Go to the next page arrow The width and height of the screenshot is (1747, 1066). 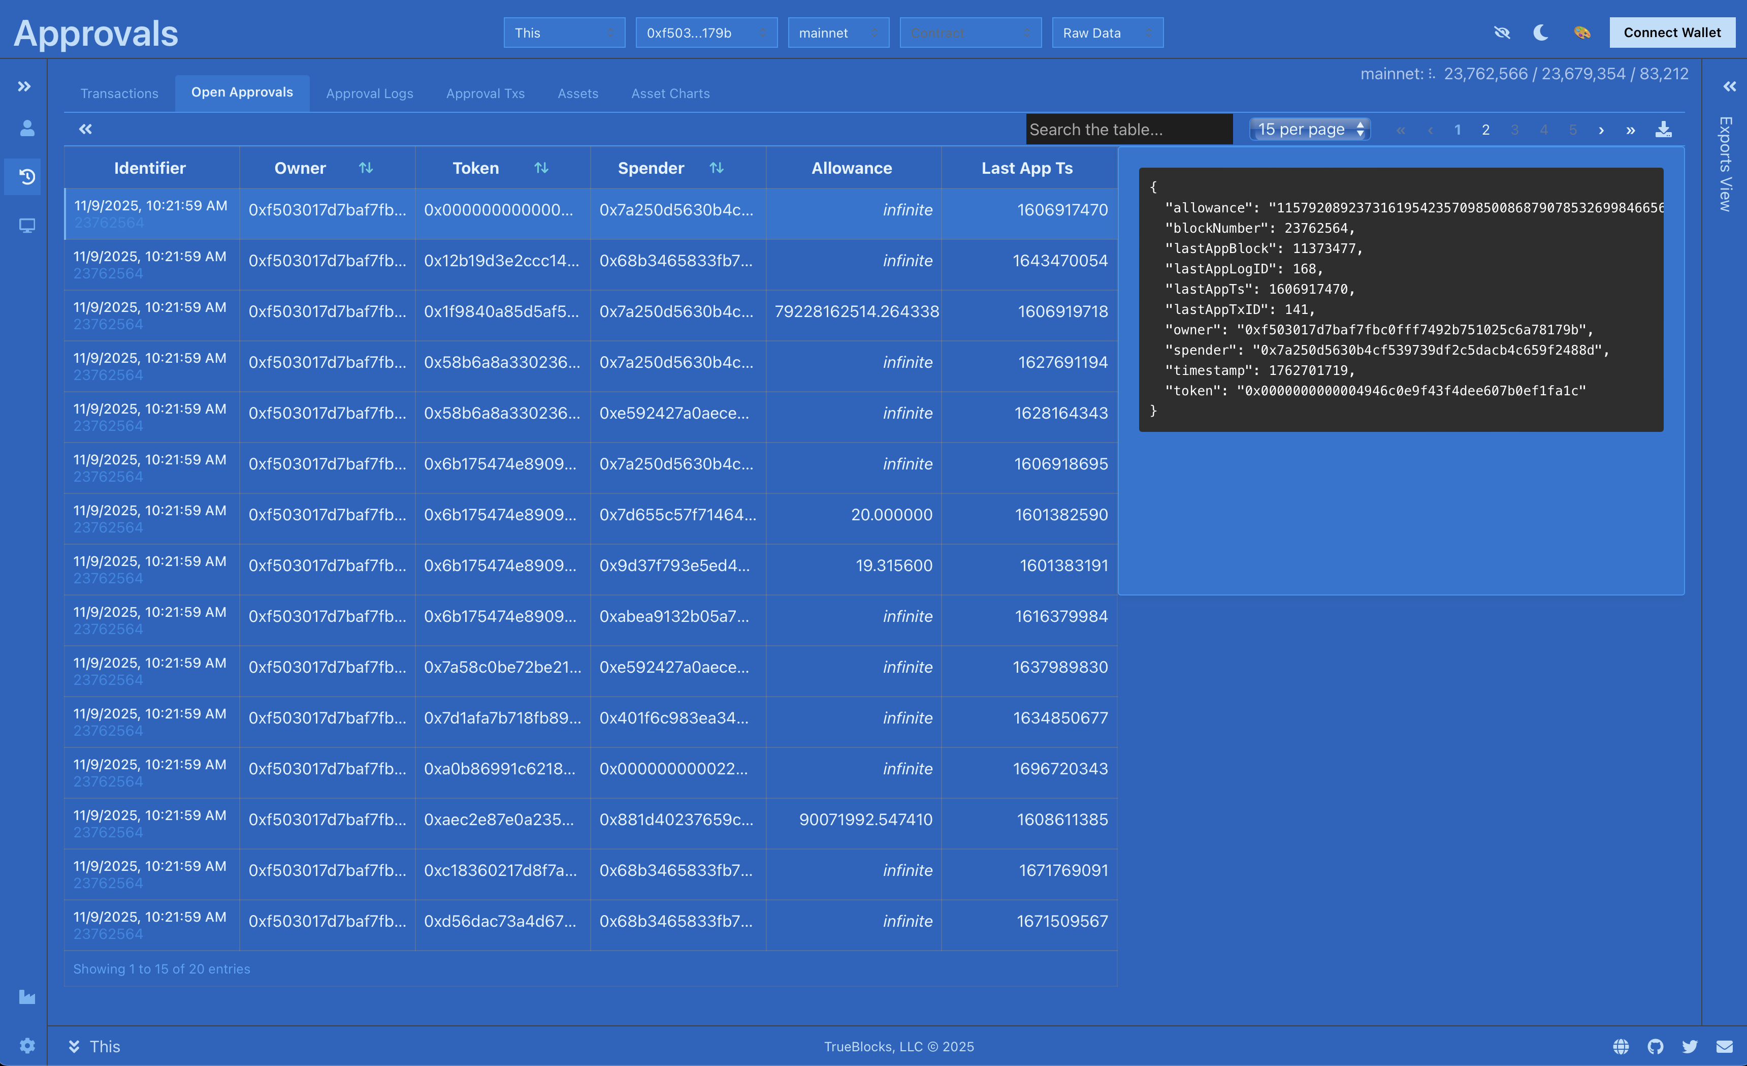tap(1601, 130)
